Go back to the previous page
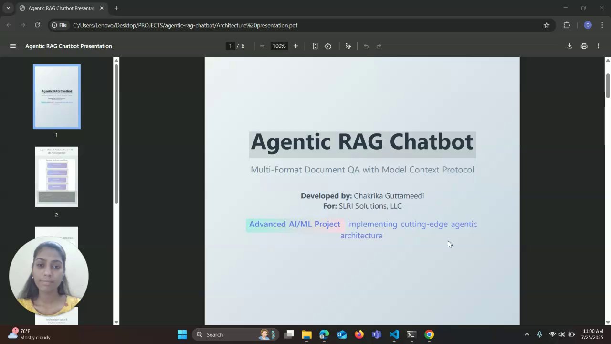 point(9,25)
